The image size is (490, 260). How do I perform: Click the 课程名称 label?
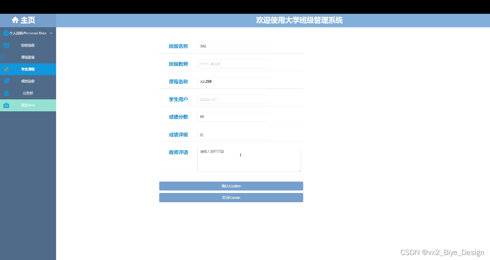[x=179, y=82]
